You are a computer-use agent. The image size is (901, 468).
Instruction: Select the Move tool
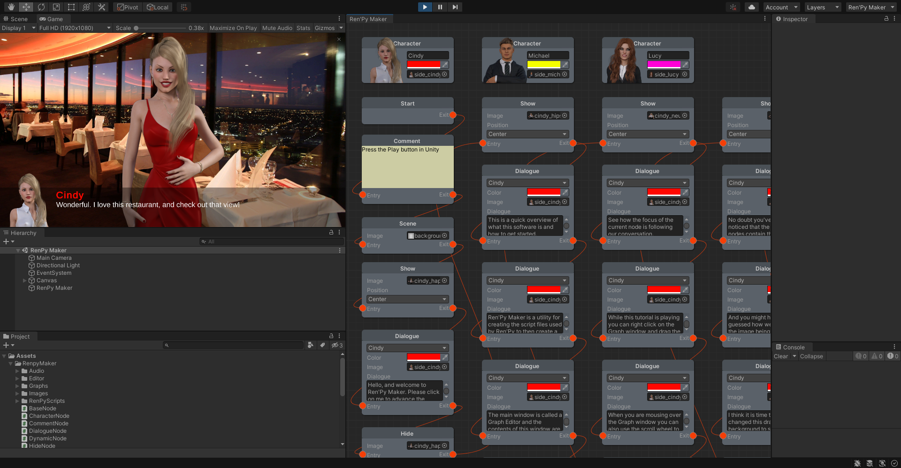tap(26, 7)
